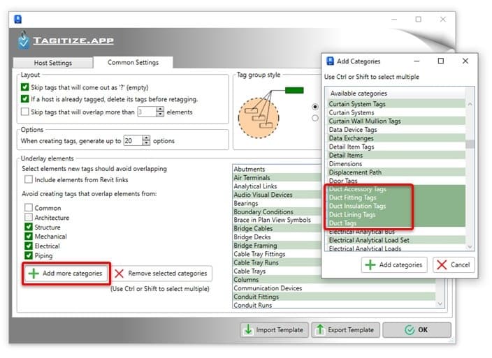
Task: Select Data Device Tags category
Action: pos(397,129)
